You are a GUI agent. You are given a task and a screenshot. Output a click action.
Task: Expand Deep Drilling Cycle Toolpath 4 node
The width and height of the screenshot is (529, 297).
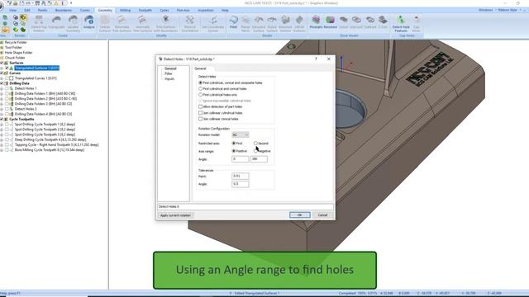coord(2,139)
